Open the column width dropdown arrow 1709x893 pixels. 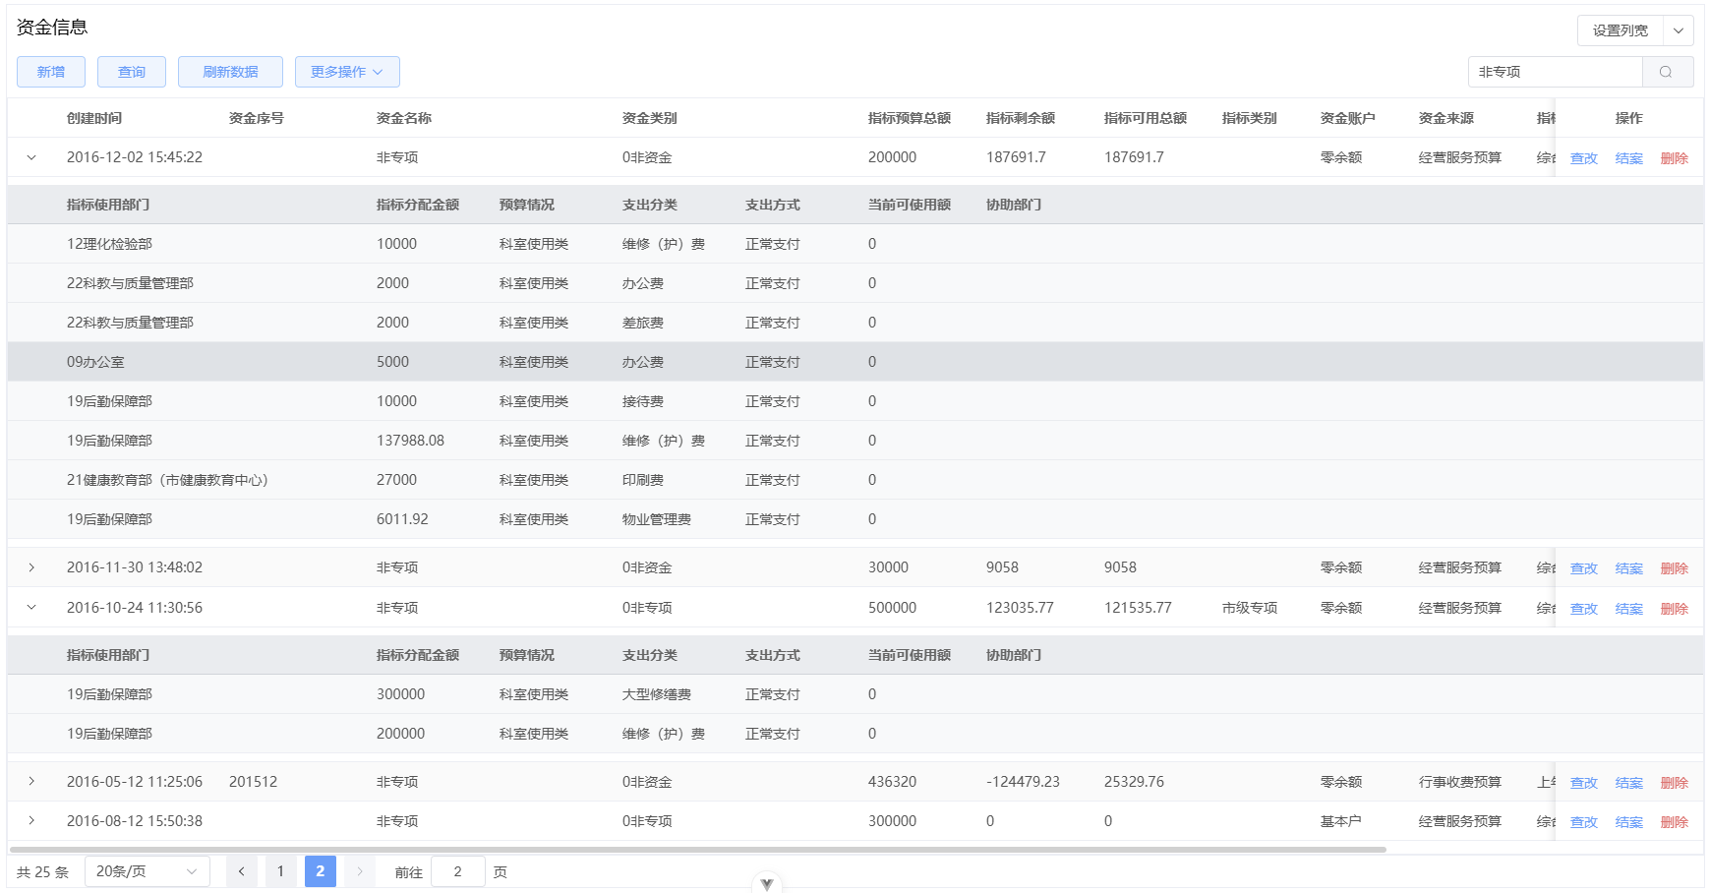(1679, 30)
